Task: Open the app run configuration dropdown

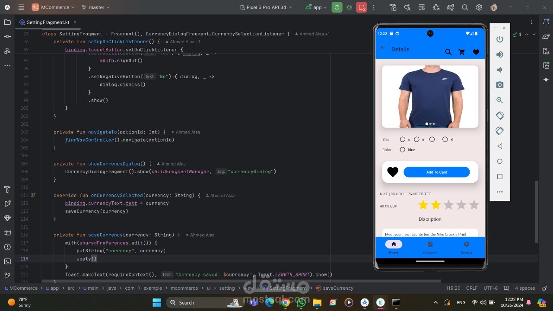Action: tap(316, 7)
